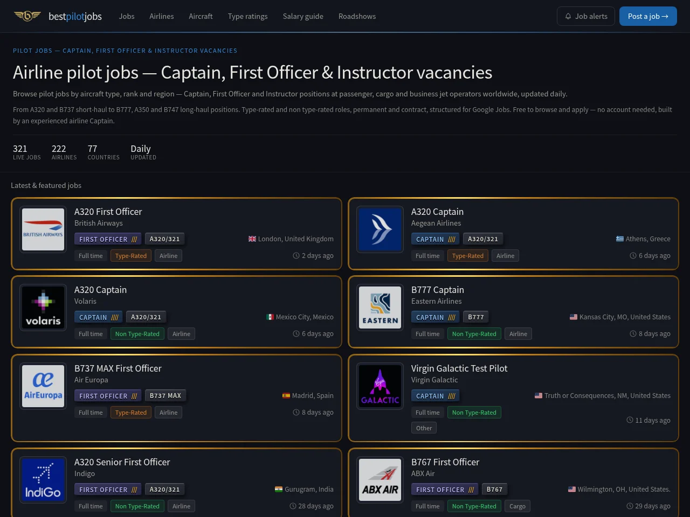The height and width of the screenshot is (517, 690).
Task: Open the Type ratings navigation item
Action: tap(247, 16)
